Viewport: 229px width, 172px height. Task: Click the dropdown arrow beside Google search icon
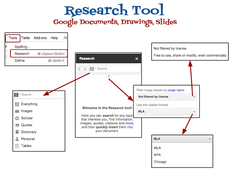tap(96, 68)
